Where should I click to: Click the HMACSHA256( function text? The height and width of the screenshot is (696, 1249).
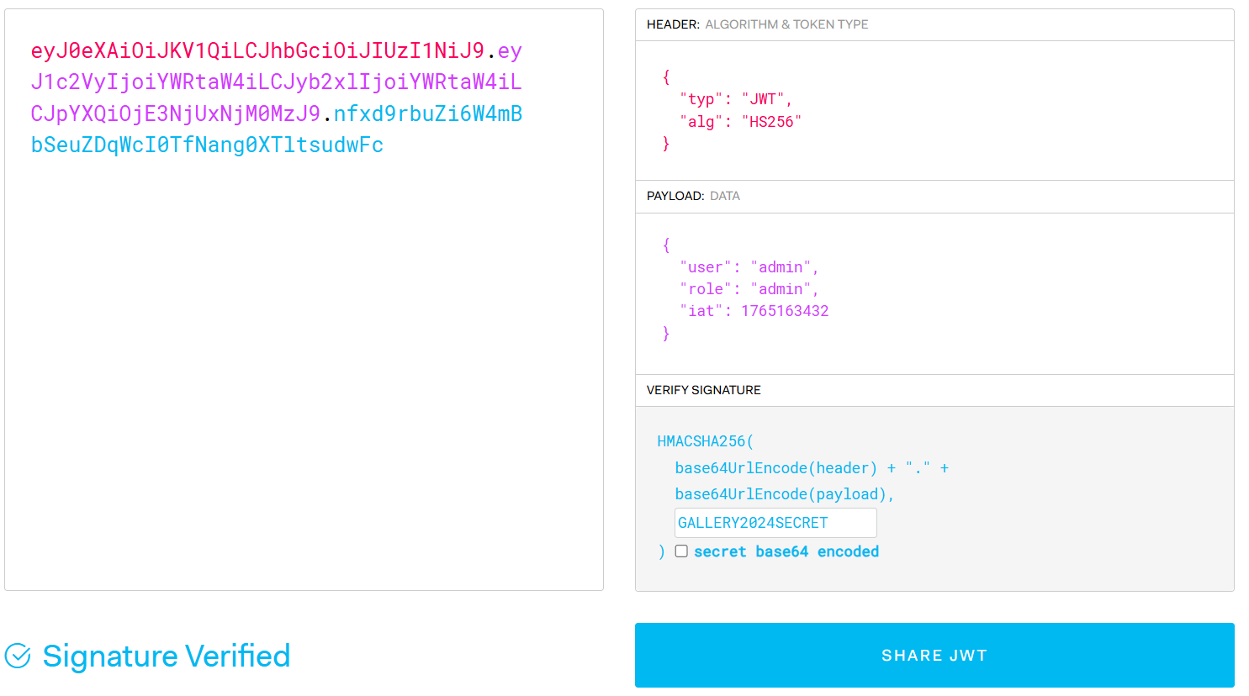point(705,441)
